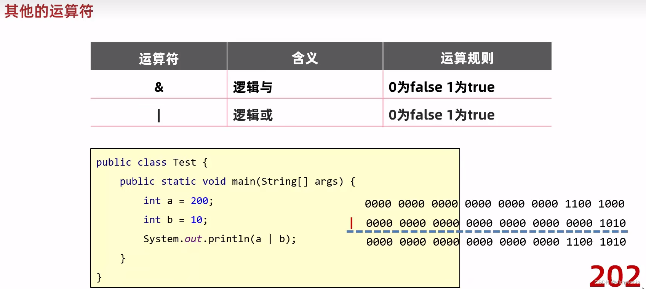
Task: Click the 逻辑或 meaning cell
Action: point(305,113)
